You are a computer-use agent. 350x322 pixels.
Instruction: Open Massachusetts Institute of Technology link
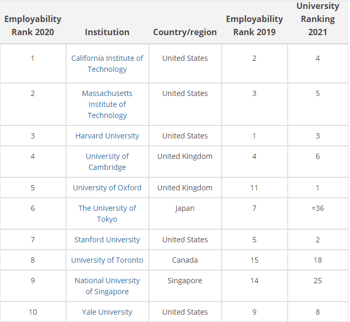click(107, 104)
